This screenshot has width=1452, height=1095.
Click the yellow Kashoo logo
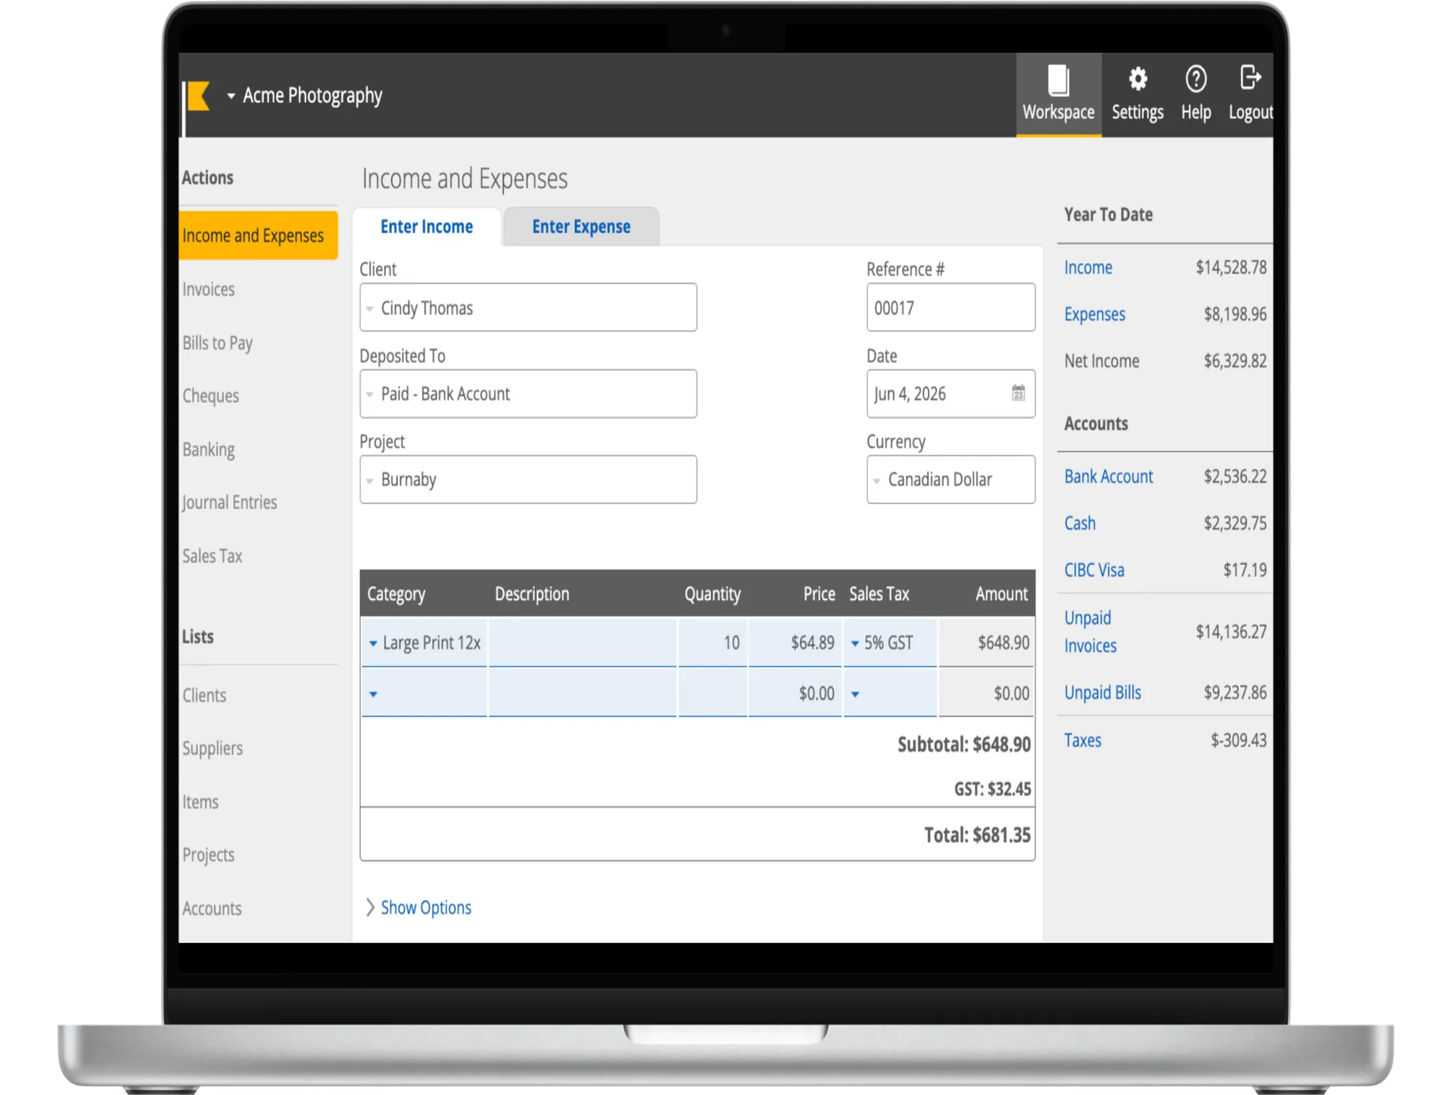click(197, 96)
